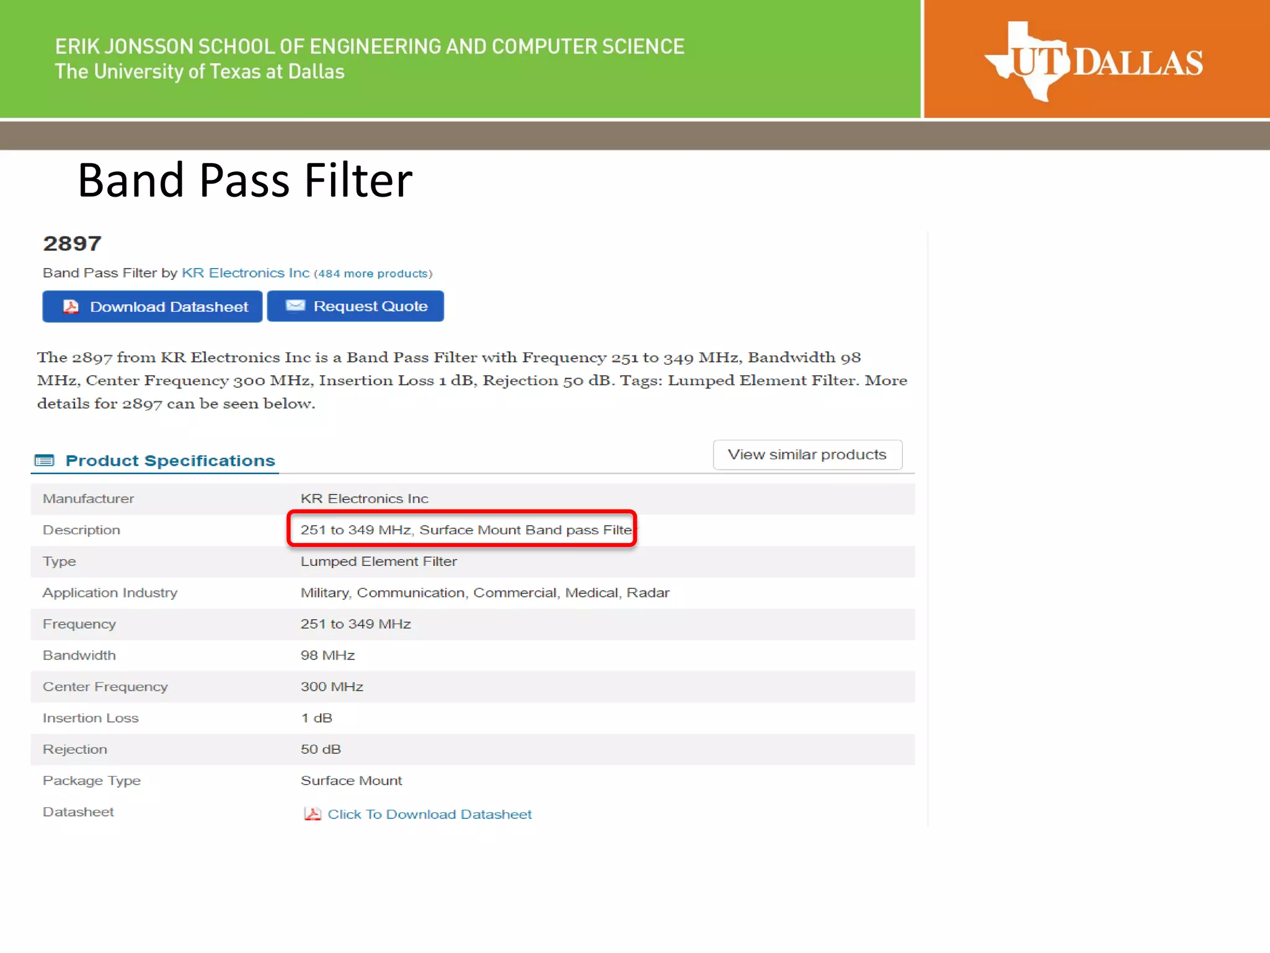1270x953 pixels.
Task: Click the Insertion Loss value 1 dB
Action: (x=317, y=718)
